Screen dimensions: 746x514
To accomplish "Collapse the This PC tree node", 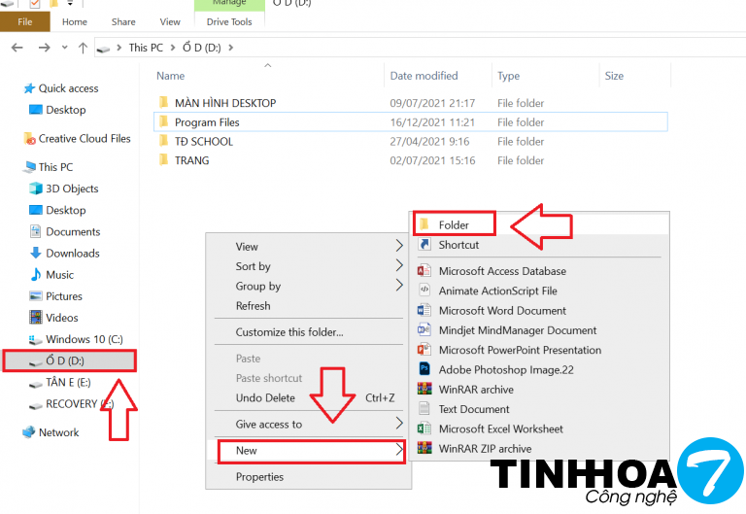I will [17, 167].
